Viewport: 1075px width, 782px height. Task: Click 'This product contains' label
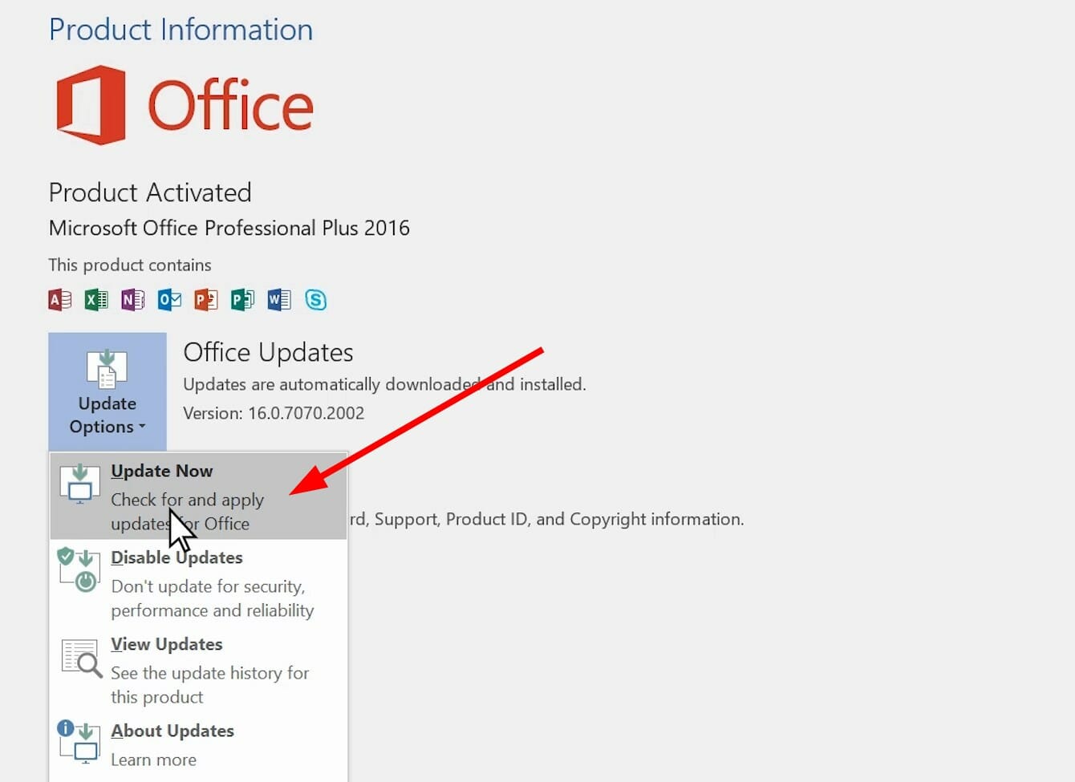130,265
